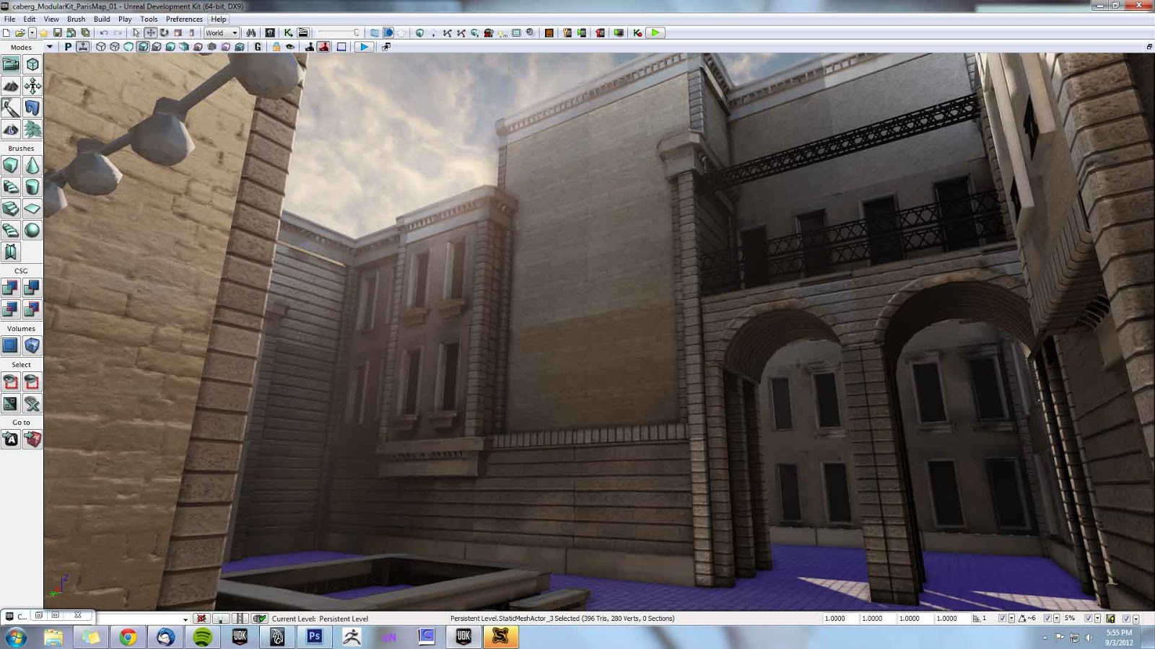Open the Preferences menu
The width and height of the screenshot is (1155, 649).
(184, 19)
